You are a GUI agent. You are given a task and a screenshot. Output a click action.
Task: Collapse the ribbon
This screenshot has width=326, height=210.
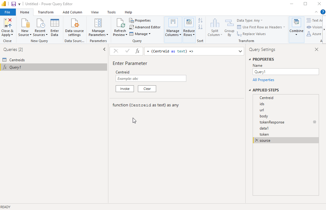point(316,12)
